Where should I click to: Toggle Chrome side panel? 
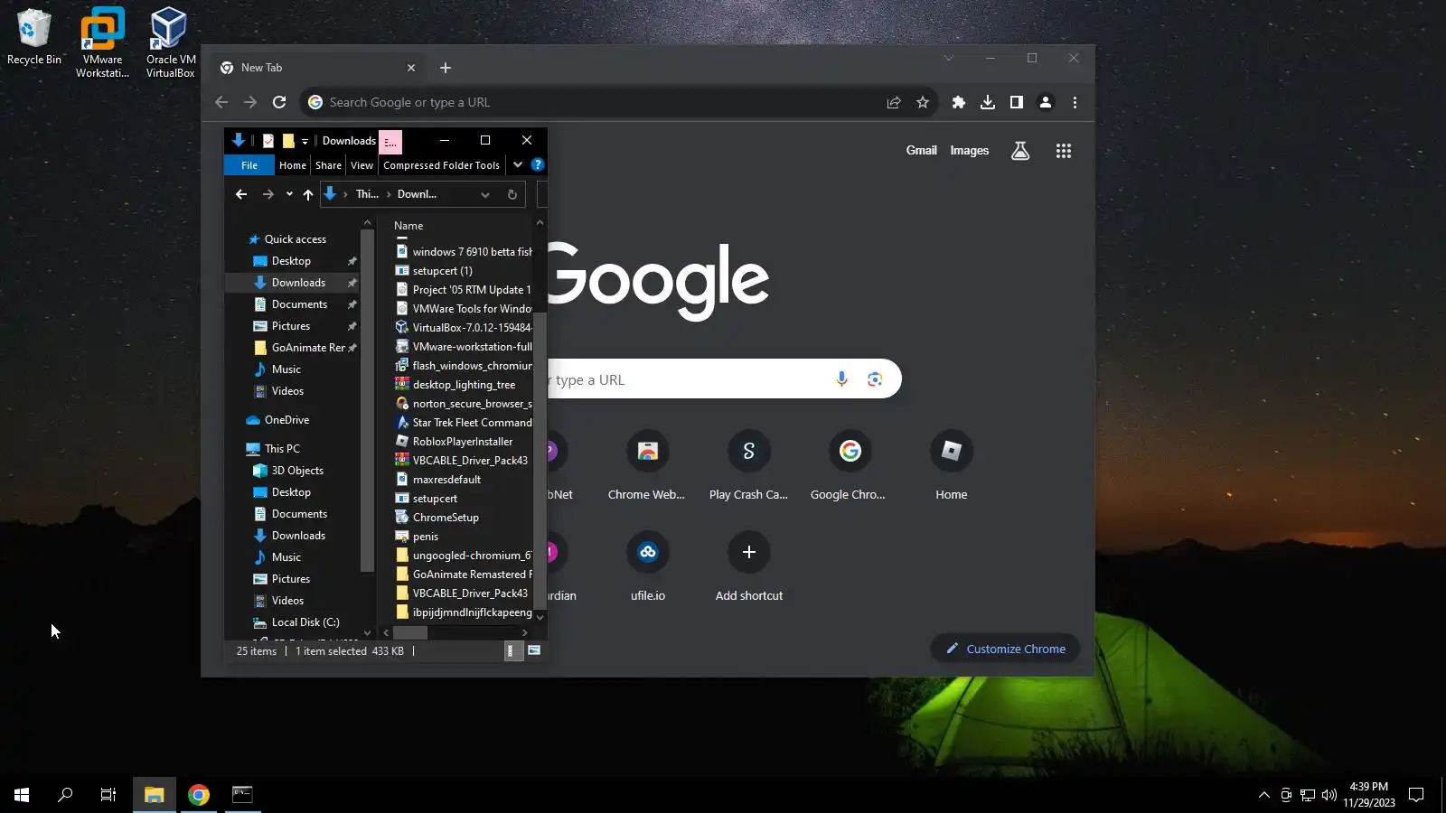1017,102
